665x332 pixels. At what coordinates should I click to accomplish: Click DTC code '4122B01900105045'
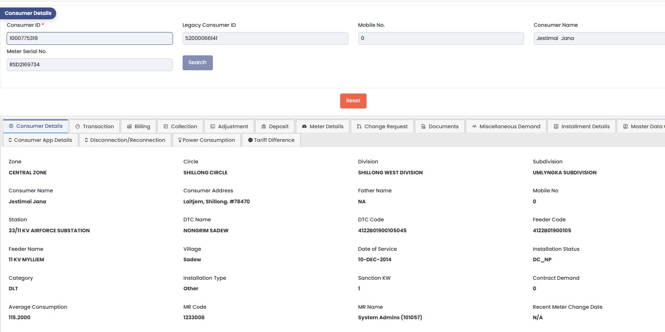pyautogui.click(x=382, y=231)
